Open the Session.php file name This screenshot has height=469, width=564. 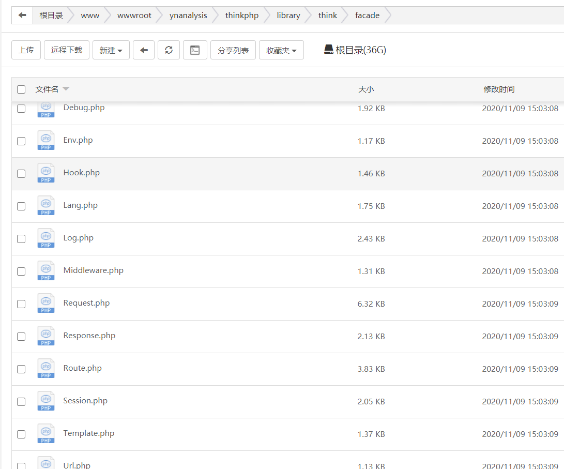point(85,401)
